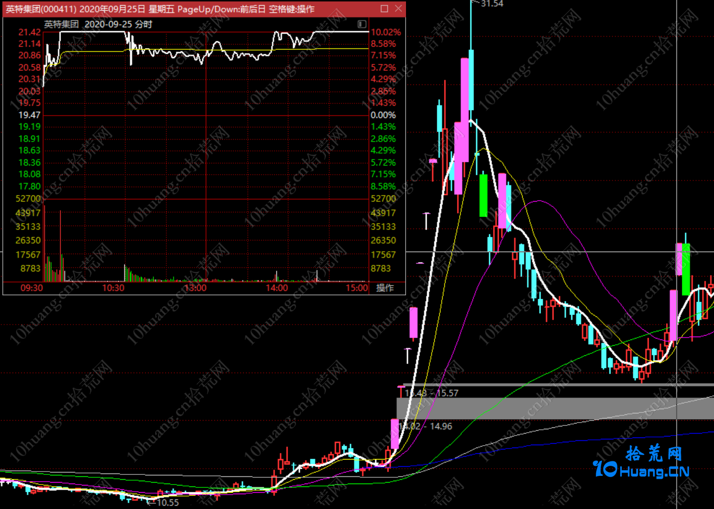Click the 21.42 top price label
The image size is (714, 509).
coord(29,32)
